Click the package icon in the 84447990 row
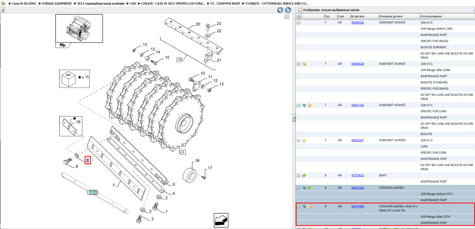 point(309,207)
